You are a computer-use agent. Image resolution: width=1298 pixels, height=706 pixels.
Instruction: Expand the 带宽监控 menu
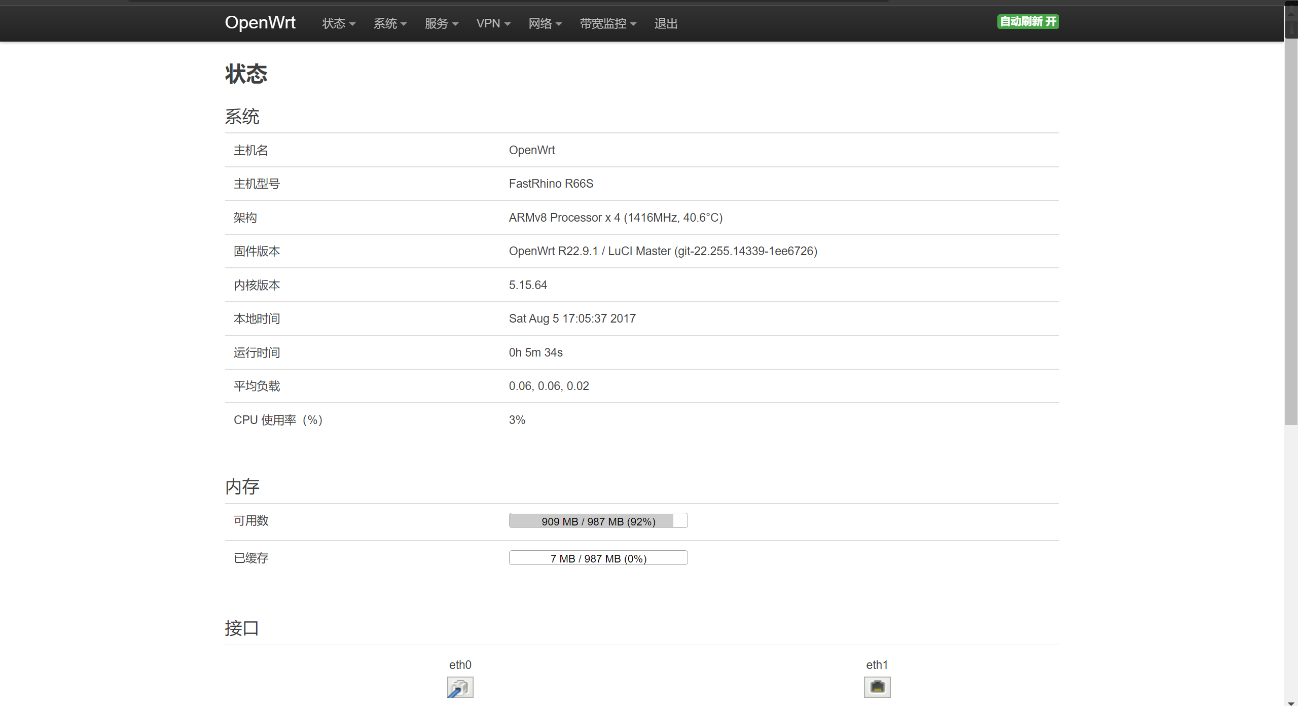pos(608,23)
